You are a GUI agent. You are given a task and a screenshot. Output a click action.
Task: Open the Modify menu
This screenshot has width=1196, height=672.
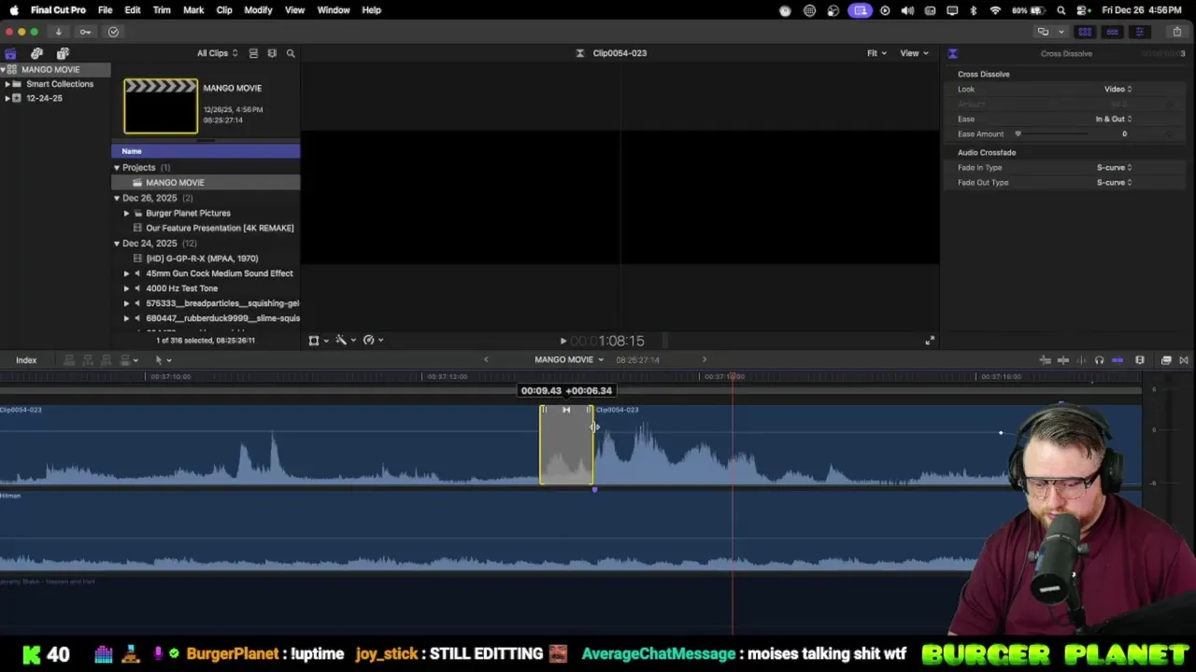258,10
